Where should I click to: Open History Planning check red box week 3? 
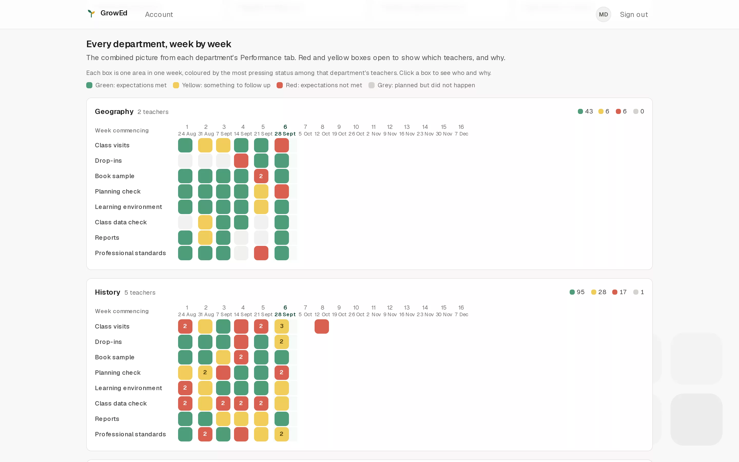tap(223, 373)
